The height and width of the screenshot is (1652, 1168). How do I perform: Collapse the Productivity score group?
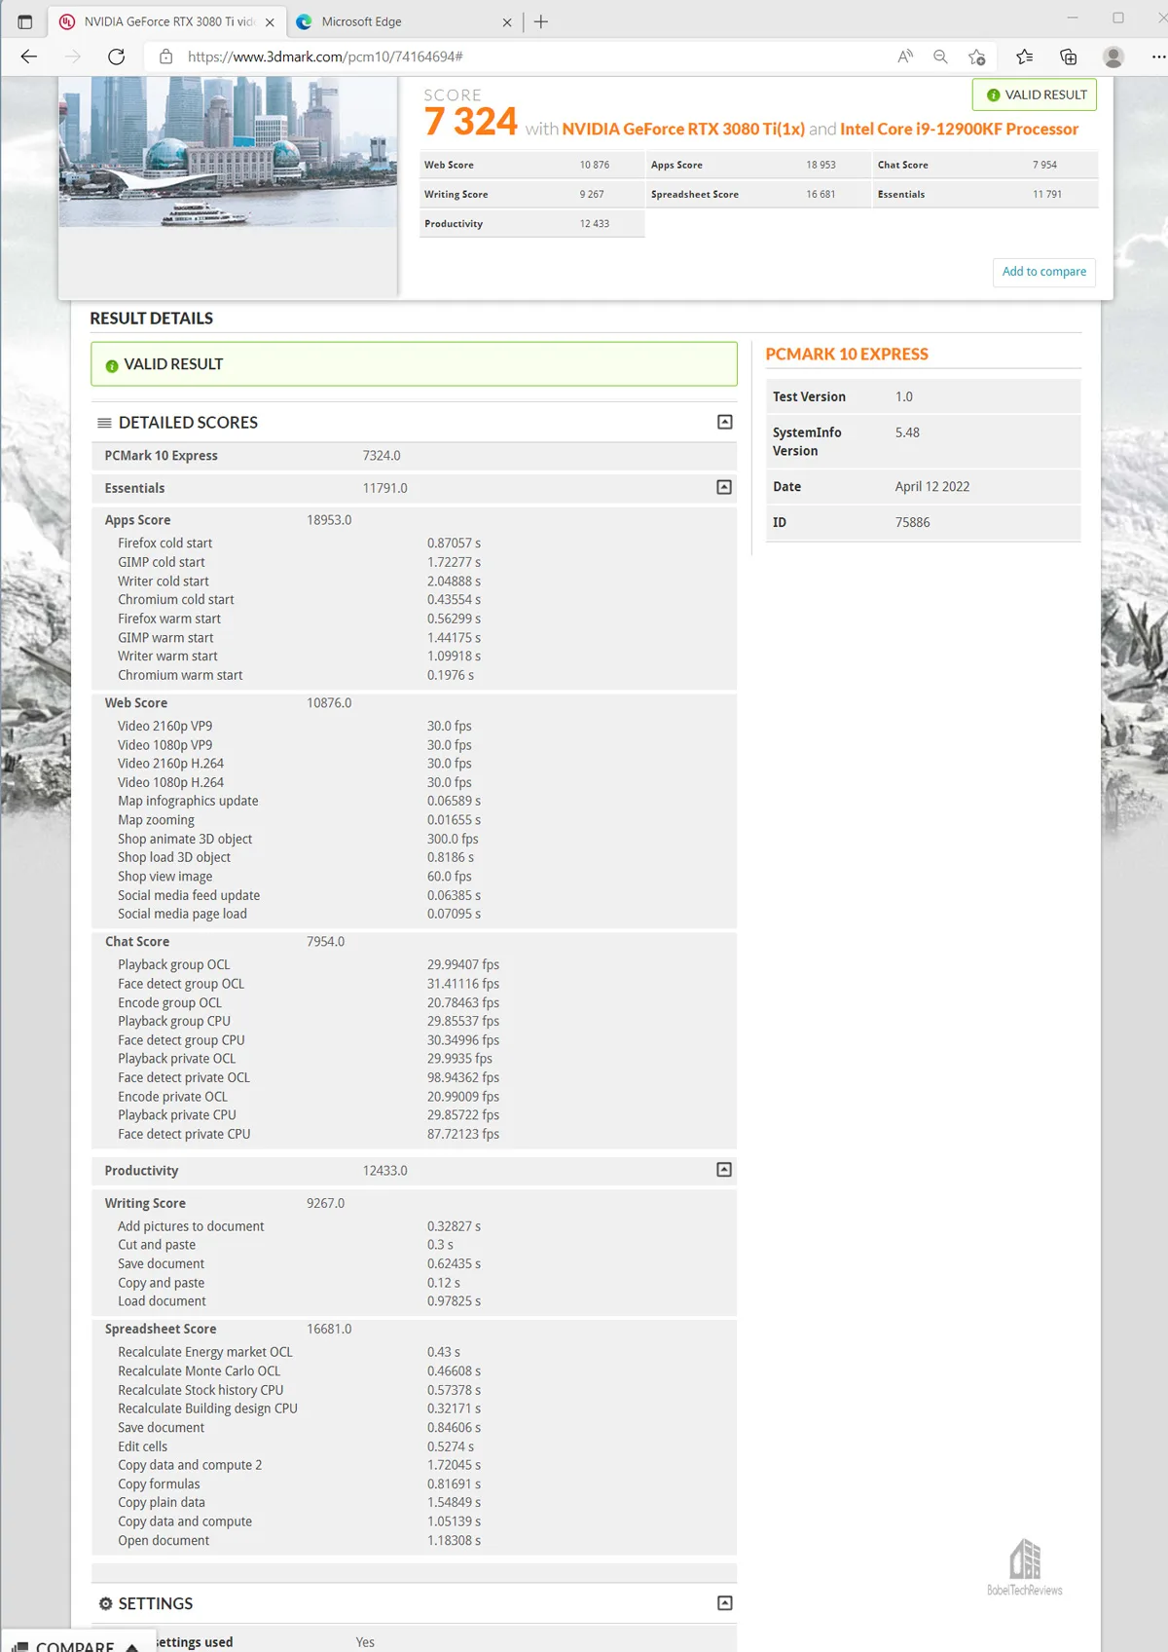point(724,1170)
